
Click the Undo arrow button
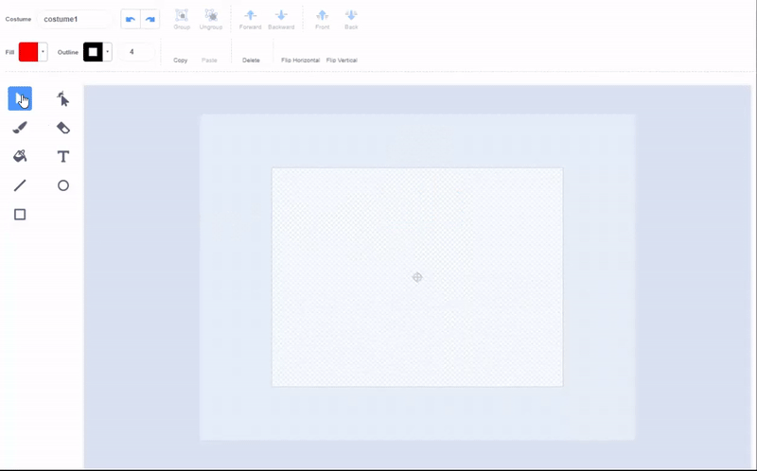coord(131,19)
